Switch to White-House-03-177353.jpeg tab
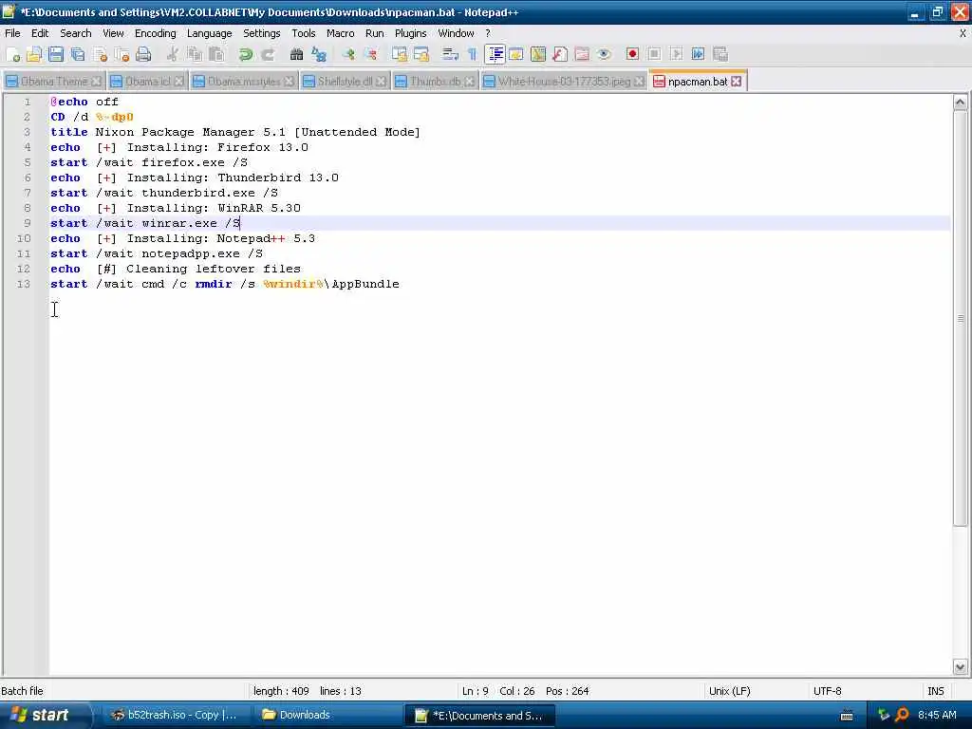 point(564,82)
